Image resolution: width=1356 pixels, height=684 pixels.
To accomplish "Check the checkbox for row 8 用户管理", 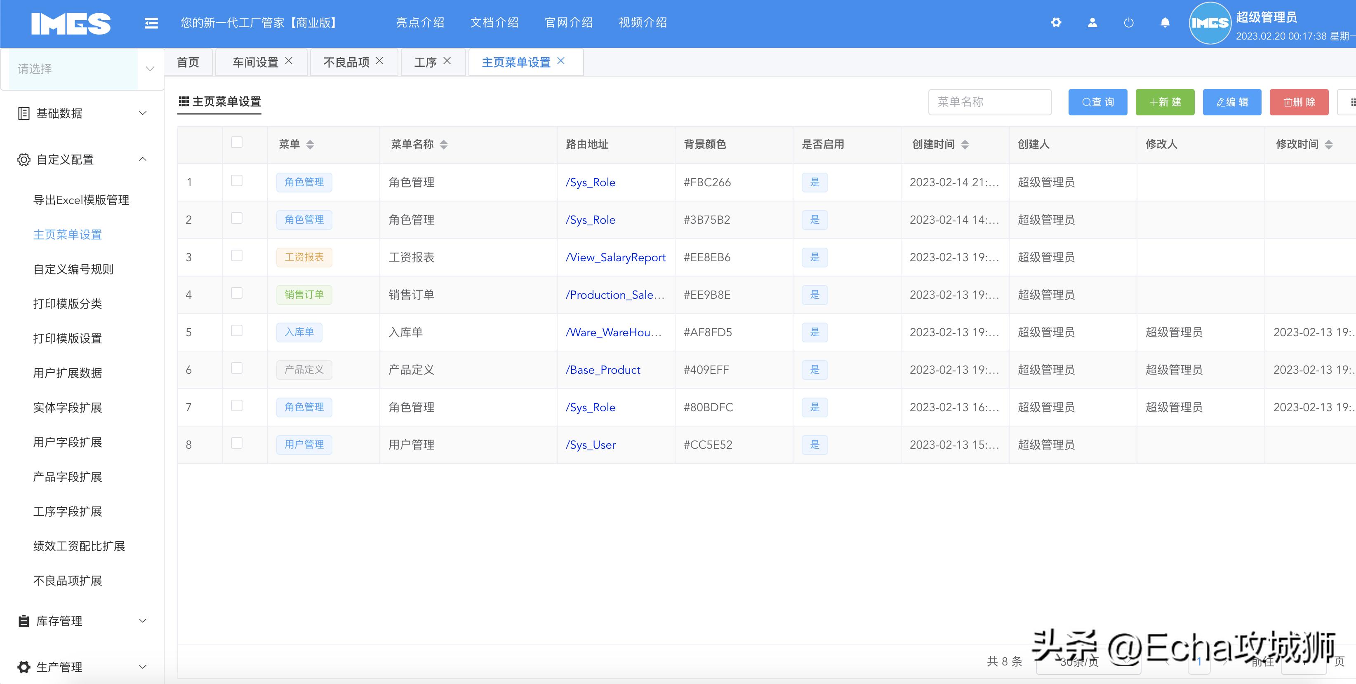I will 236,443.
